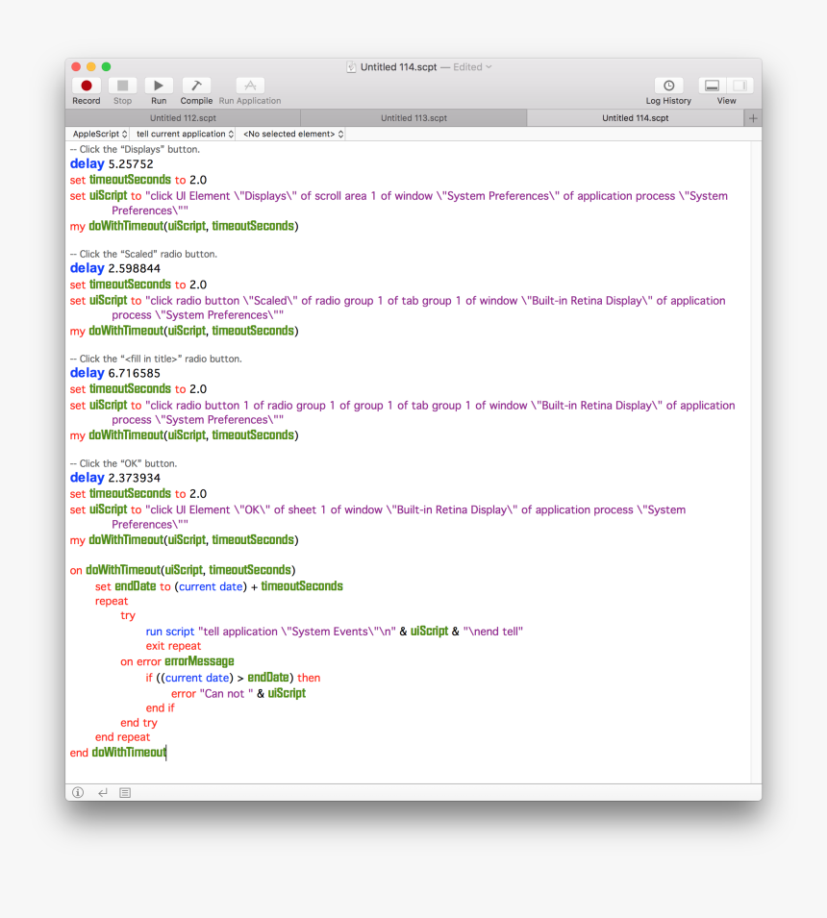Click the document proxy icon in the title bar
Image resolution: width=827 pixels, height=918 pixels.
point(351,66)
